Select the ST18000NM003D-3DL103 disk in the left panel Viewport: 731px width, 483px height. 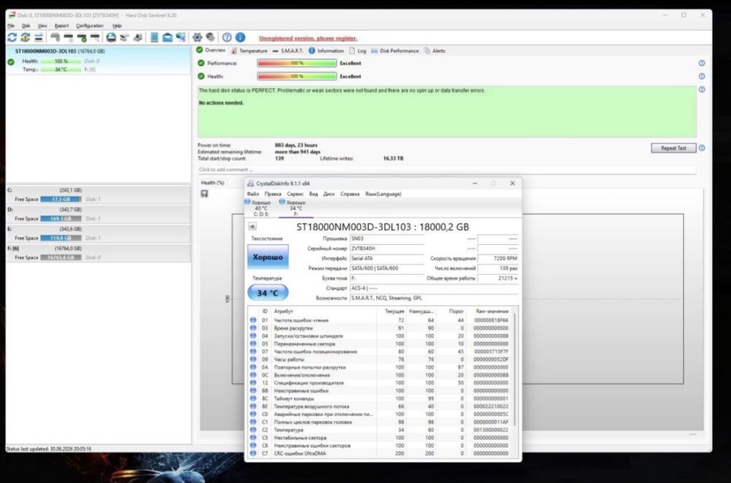point(99,60)
